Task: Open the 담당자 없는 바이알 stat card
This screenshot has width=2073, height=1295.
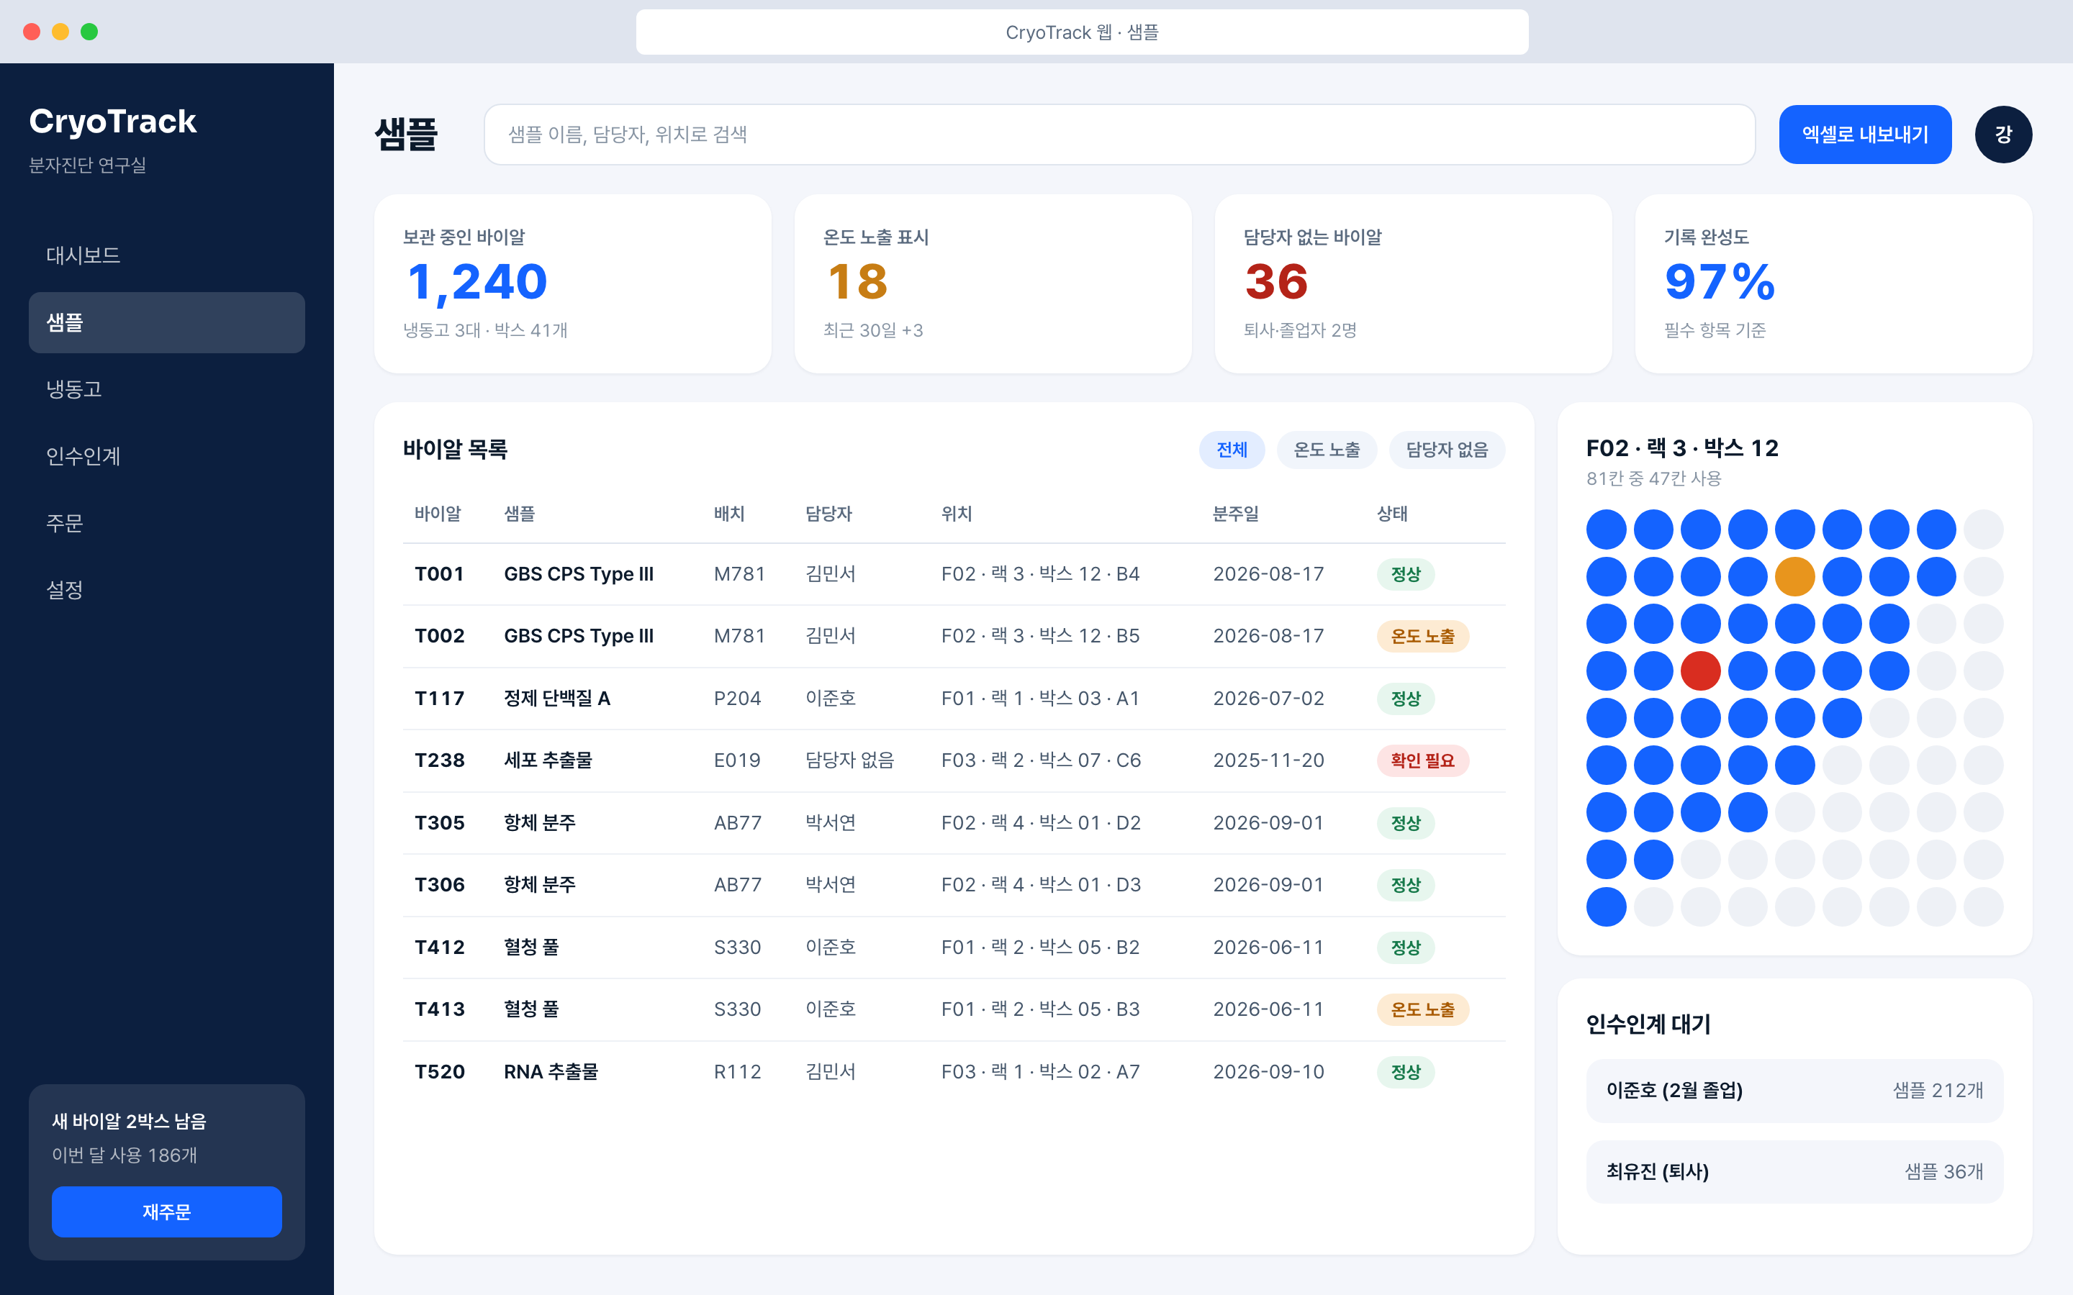Action: pyautogui.click(x=1412, y=283)
